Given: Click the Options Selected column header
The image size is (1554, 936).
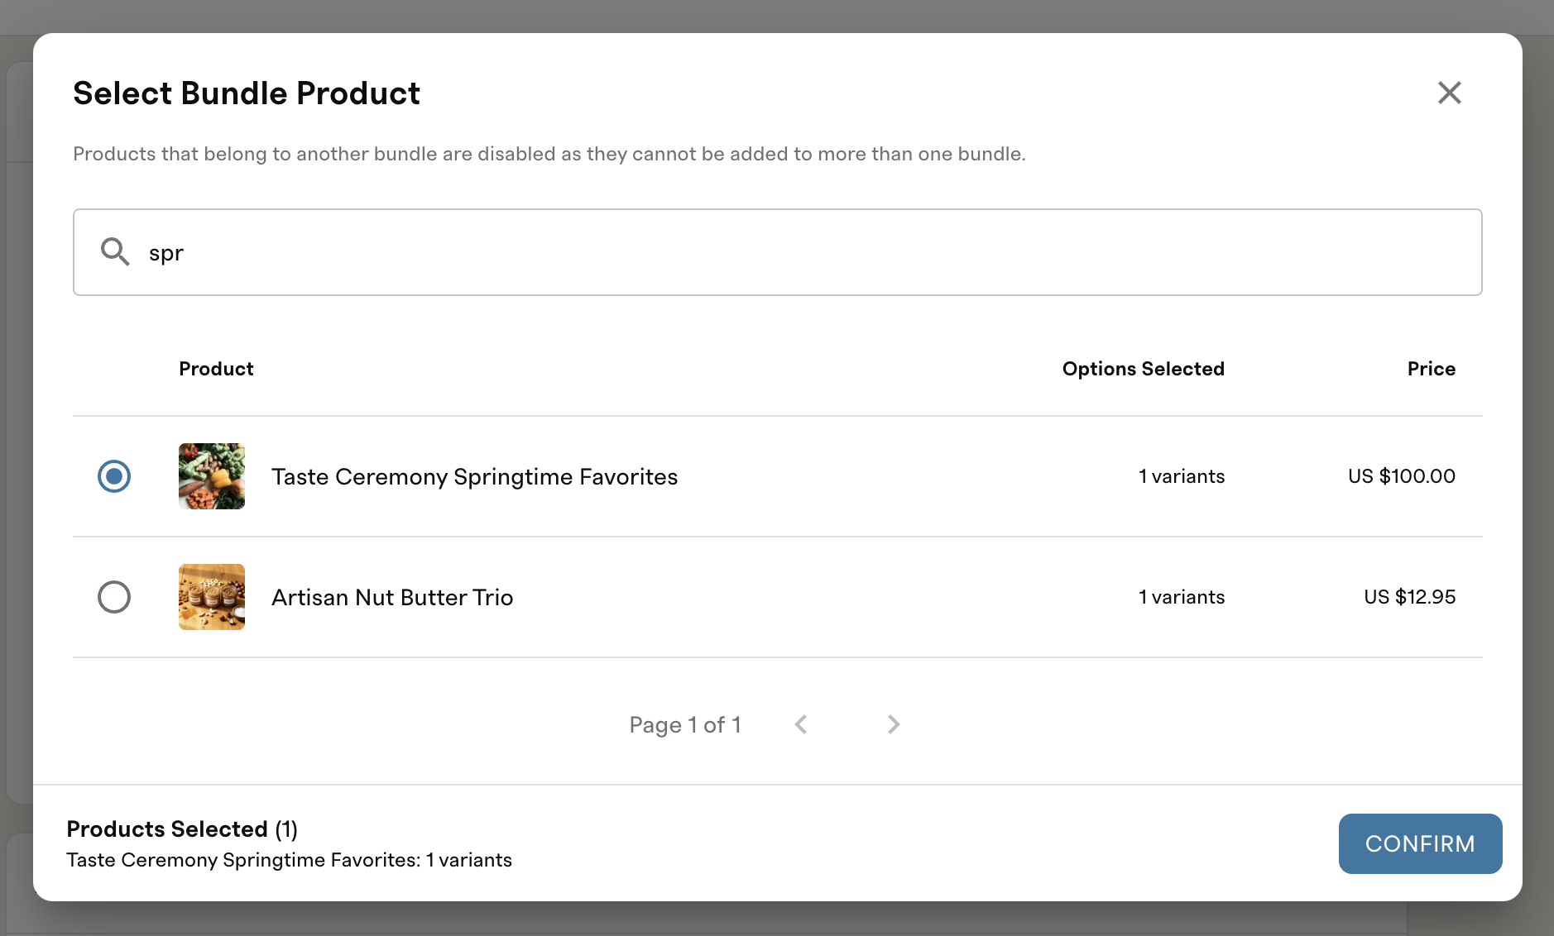Looking at the screenshot, I should pos(1143,369).
